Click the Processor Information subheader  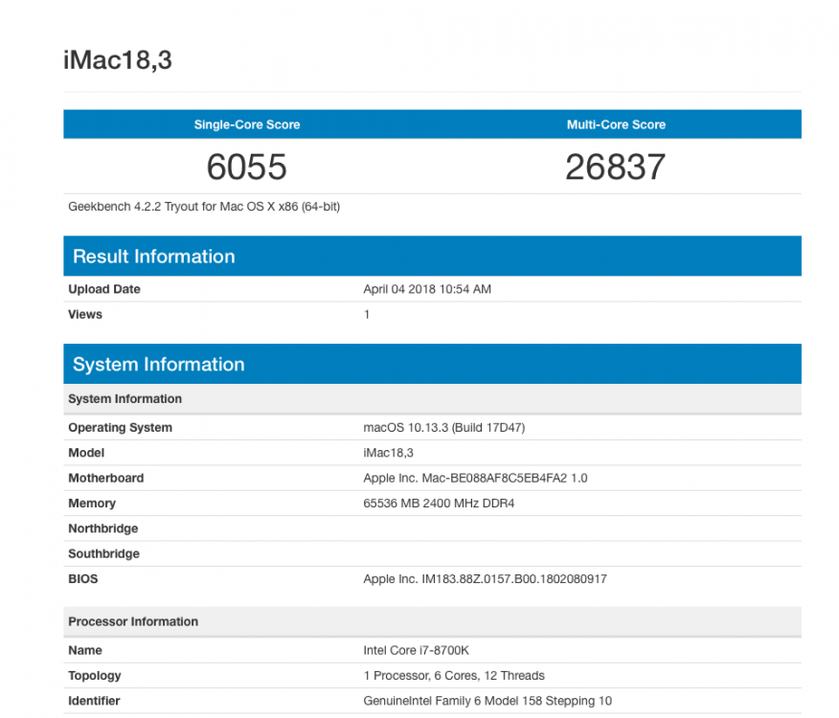(432, 621)
